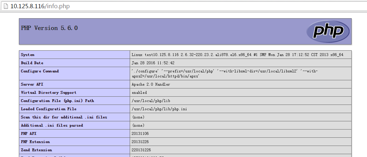The width and height of the screenshot is (367, 157).
Task: Click the '20131226' PHP Extension value
Action: [140, 142]
